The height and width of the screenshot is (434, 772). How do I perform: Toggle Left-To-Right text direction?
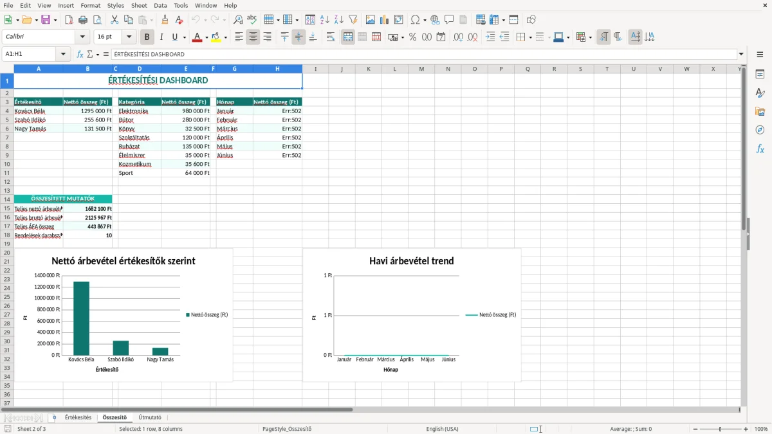(603, 37)
